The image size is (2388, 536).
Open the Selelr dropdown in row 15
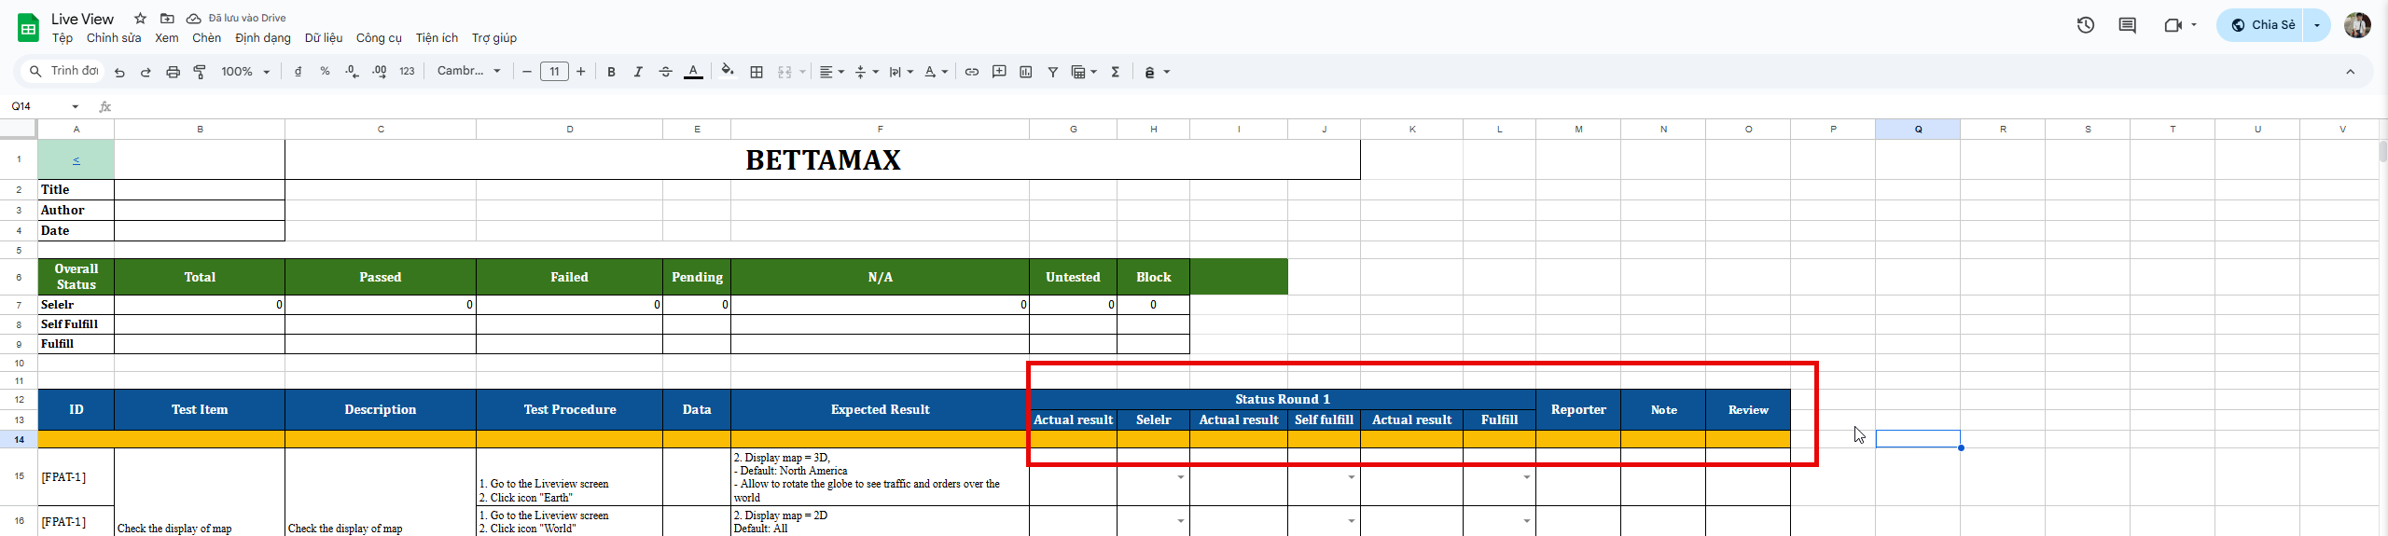(1180, 477)
